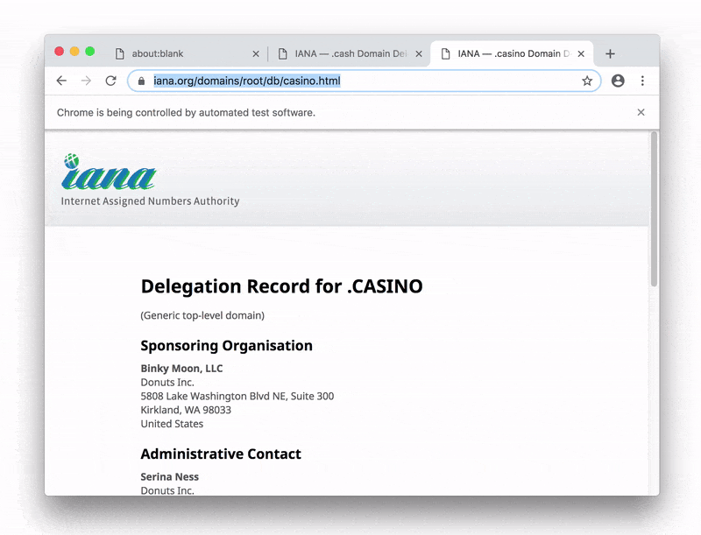Dismiss the automated test software notice
This screenshot has width=701, height=535.
tap(641, 112)
